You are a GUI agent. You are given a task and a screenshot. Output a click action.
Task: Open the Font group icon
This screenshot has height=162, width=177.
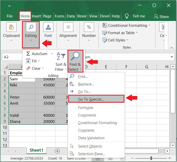[48, 27]
